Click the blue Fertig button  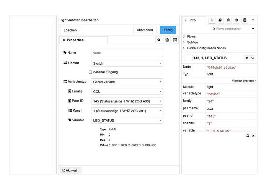pos(168,30)
